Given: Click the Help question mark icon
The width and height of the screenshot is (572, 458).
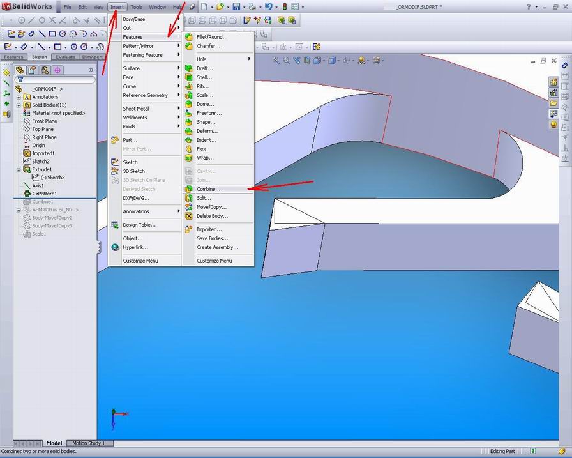Looking at the screenshot, I should [529, 6].
